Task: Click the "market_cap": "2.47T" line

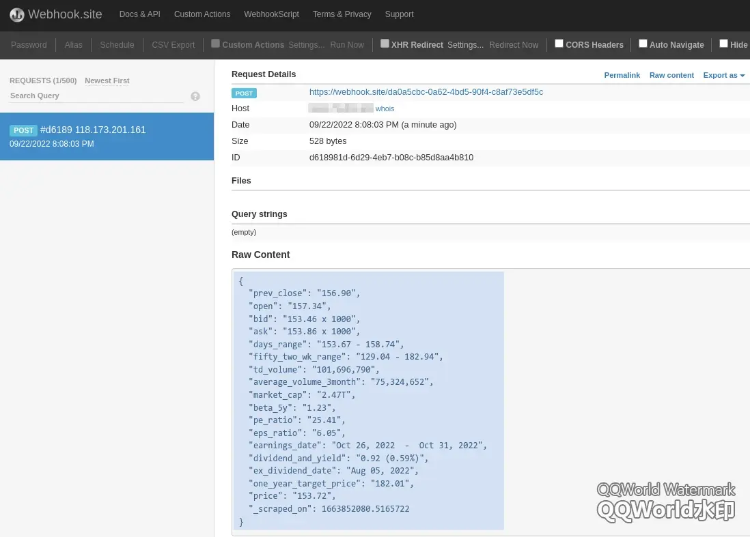Action: point(301,395)
